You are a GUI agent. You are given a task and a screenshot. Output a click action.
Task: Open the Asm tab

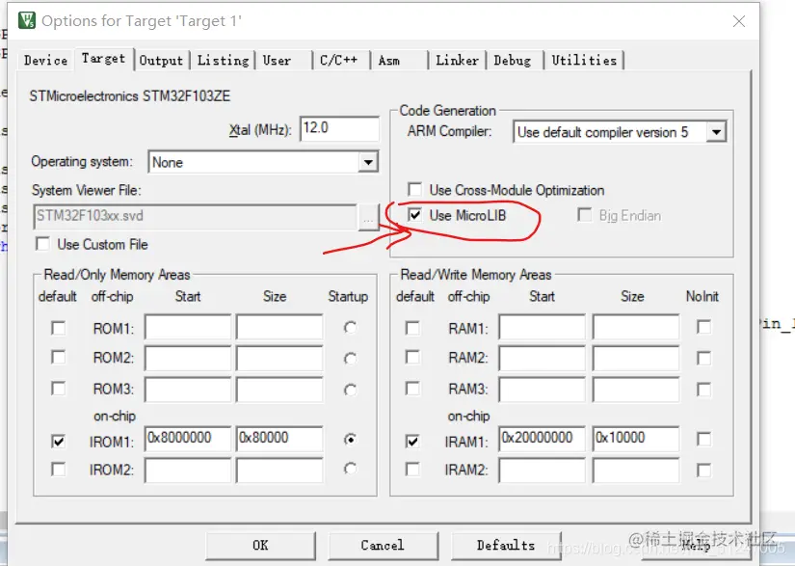click(x=389, y=61)
